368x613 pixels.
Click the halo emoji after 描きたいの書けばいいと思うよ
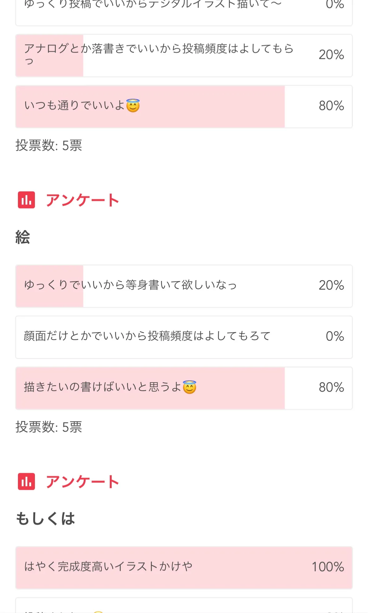point(189,387)
